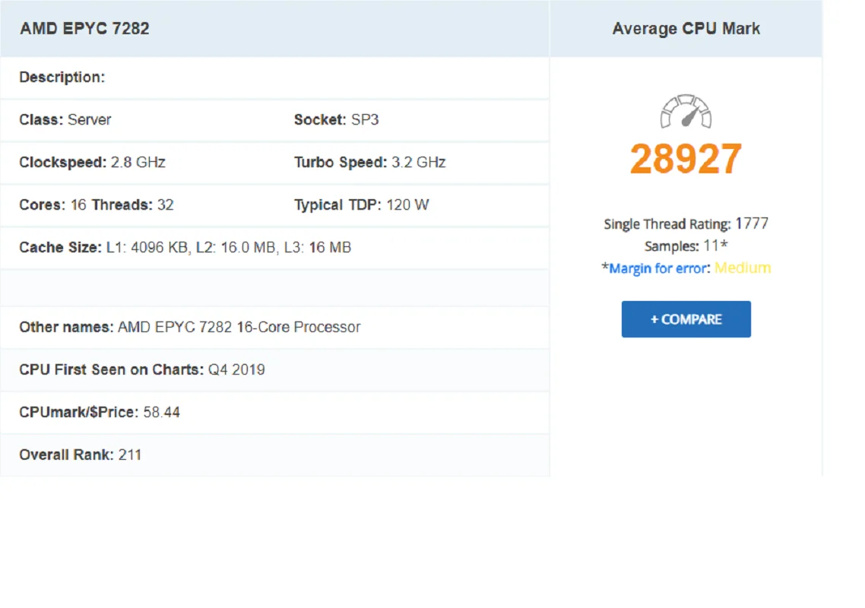Click the Threads: 32 text
Viewport: 865px width, 608px height.
132,204
